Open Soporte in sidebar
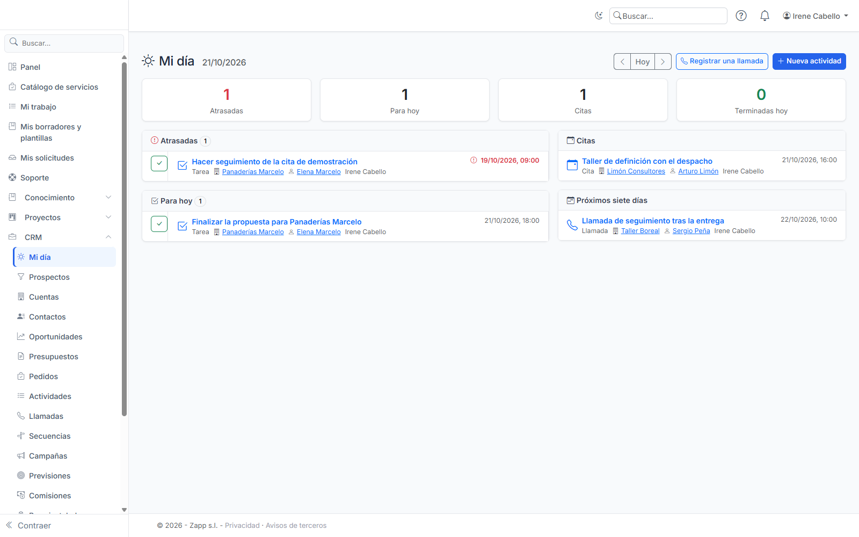Image resolution: width=859 pixels, height=537 pixels. tap(60, 178)
